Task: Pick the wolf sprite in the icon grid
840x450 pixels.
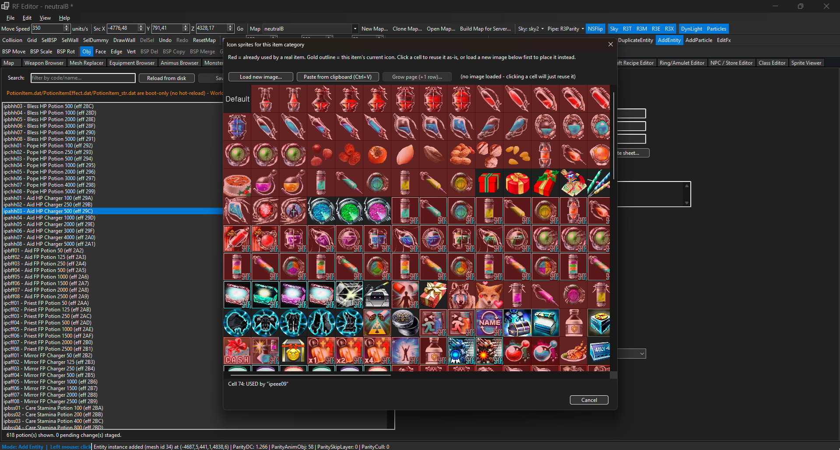Action: point(461,295)
